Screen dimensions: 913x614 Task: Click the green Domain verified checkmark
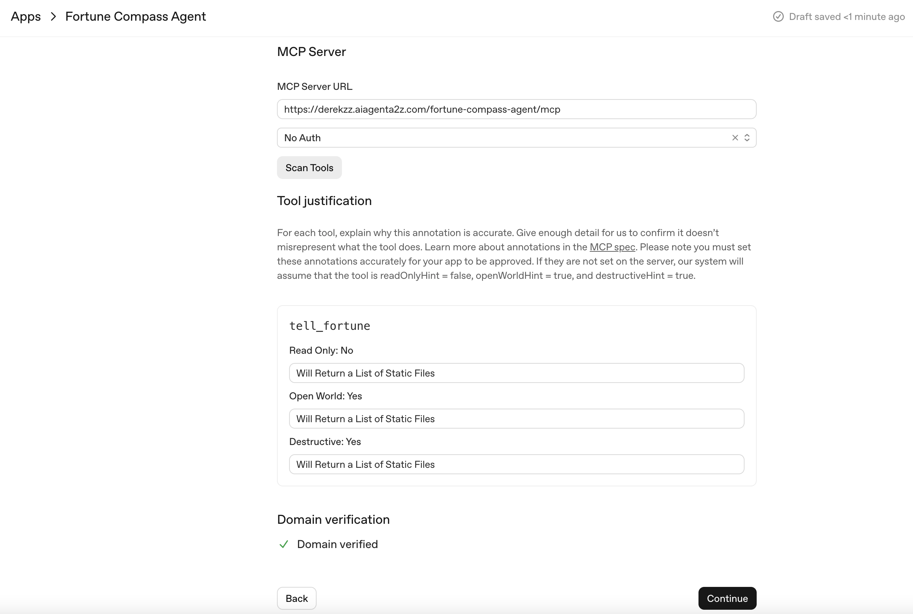point(284,544)
